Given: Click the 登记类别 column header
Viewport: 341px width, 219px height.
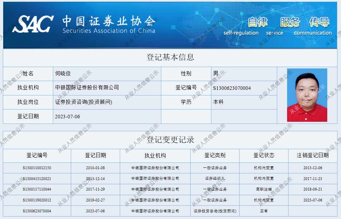Looking at the screenshot, I should [215, 155].
